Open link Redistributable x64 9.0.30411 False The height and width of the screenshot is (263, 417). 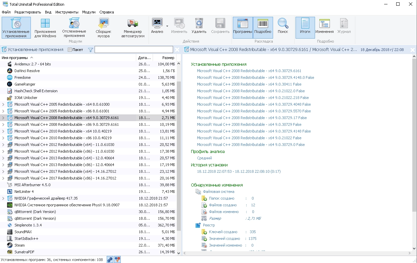(x=249, y=84)
